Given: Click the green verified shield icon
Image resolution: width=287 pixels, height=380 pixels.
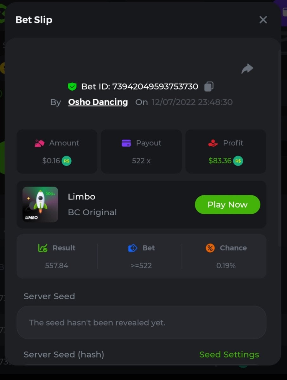Looking at the screenshot, I should point(72,86).
